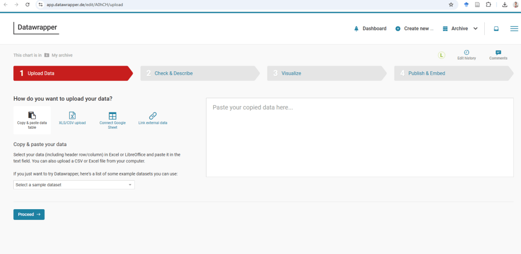Select Copy & paste data table option

click(x=32, y=120)
